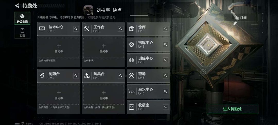Image resolution: width=278 pixels, height=125 pixels.
Task: Select the empty 防具台 production slot
Action: [x=104, y=95]
